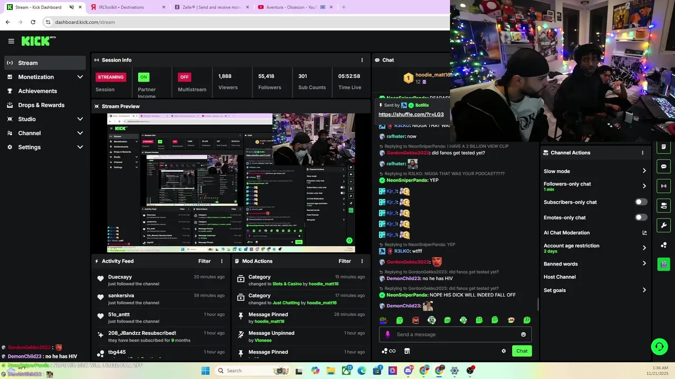Expand the Monetization sidebar section

[80, 77]
